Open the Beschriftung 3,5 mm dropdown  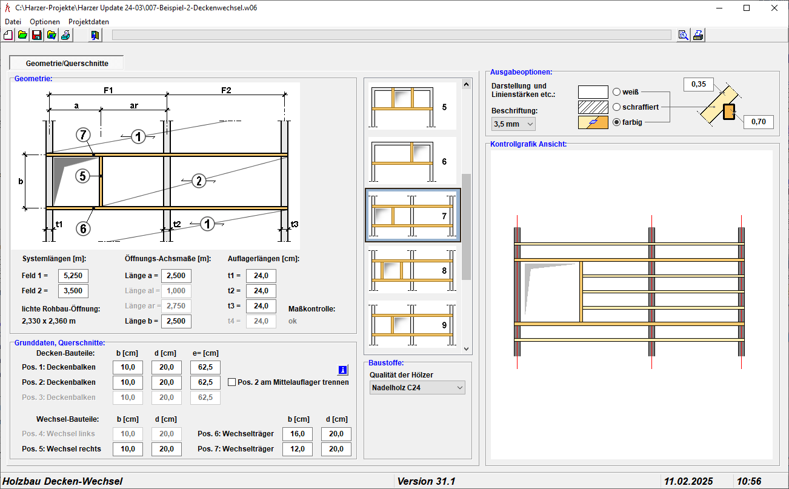pyautogui.click(x=513, y=124)
